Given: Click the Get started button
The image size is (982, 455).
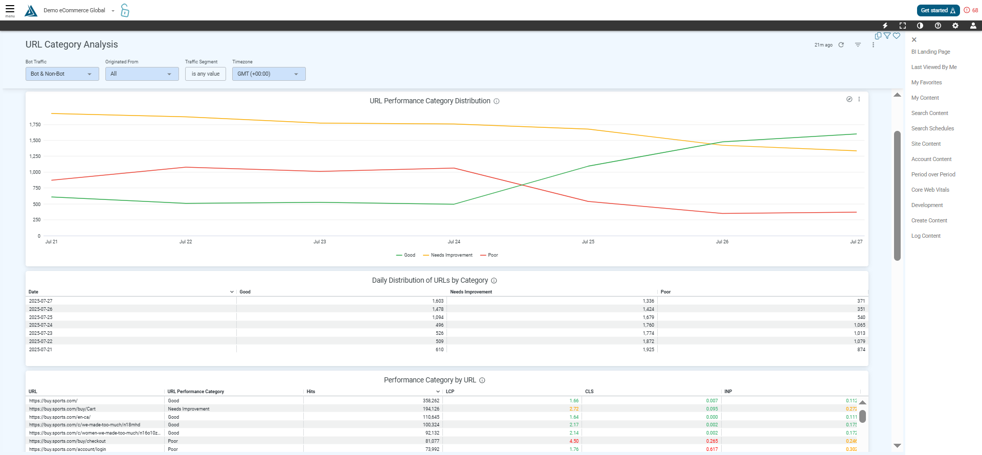Looking at the screenshot, I should (x=938, y=10).
